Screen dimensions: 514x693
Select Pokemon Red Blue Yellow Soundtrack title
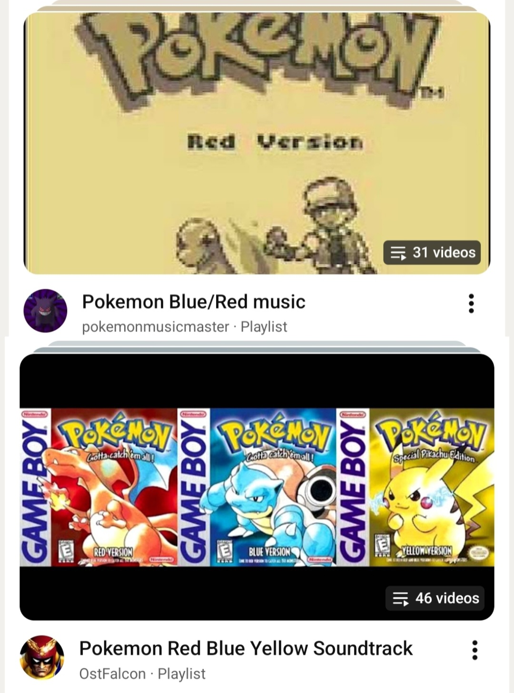(x=246, y=648)
